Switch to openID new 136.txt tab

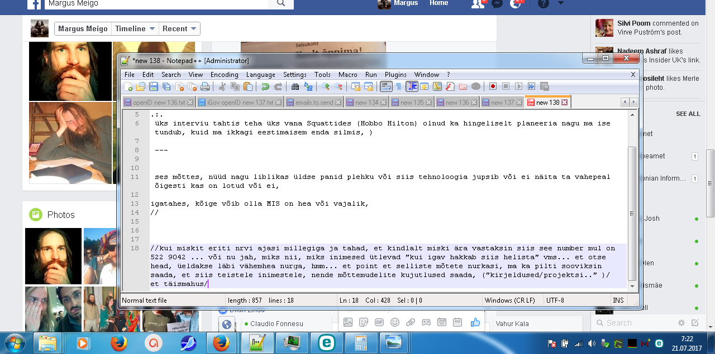coord(159,103)
